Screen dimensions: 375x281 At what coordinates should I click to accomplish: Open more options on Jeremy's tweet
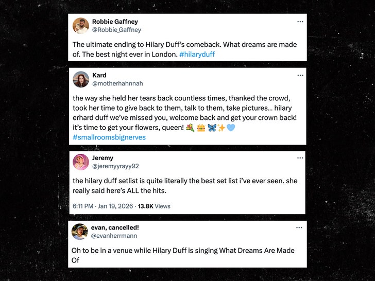coord(300,158)
